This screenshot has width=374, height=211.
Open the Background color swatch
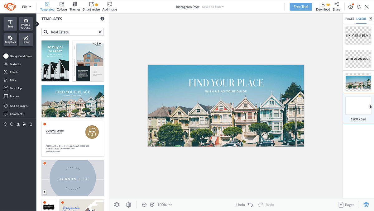[x=6, y=56]
